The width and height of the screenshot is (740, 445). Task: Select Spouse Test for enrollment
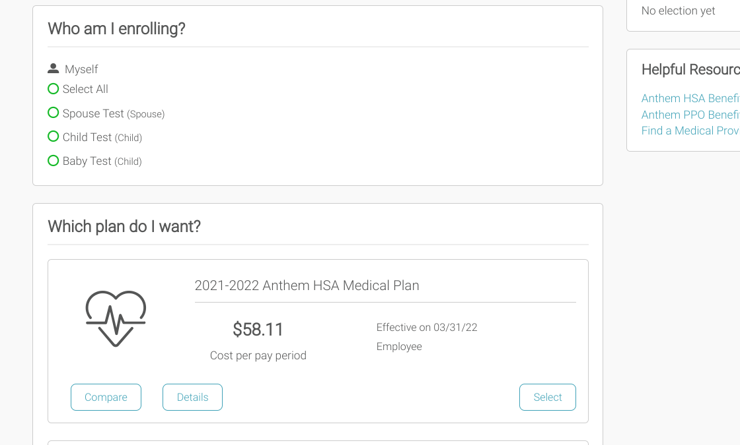(54, 113)
